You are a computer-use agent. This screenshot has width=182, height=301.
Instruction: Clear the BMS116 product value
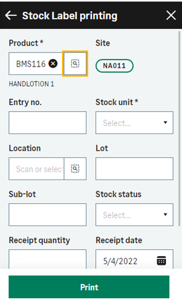pos(53,63)
